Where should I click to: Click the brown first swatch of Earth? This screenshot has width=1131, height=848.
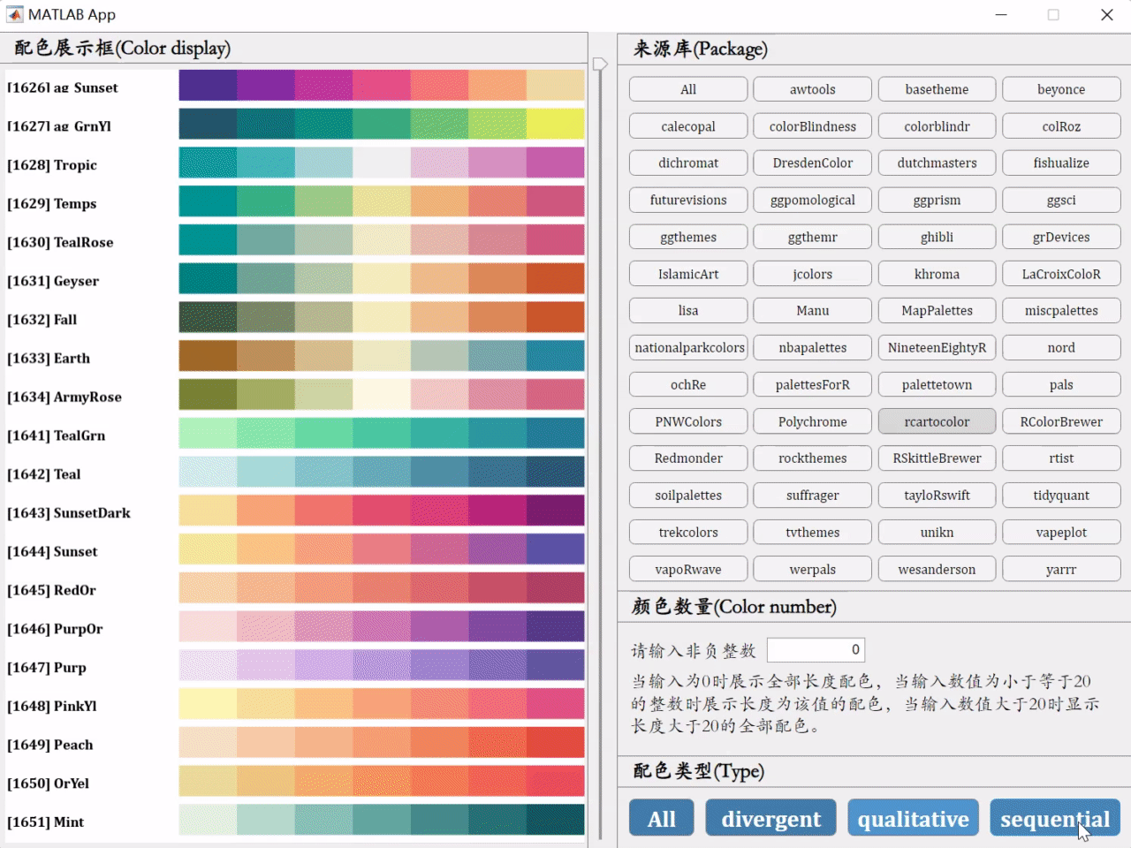coord(208,356)
